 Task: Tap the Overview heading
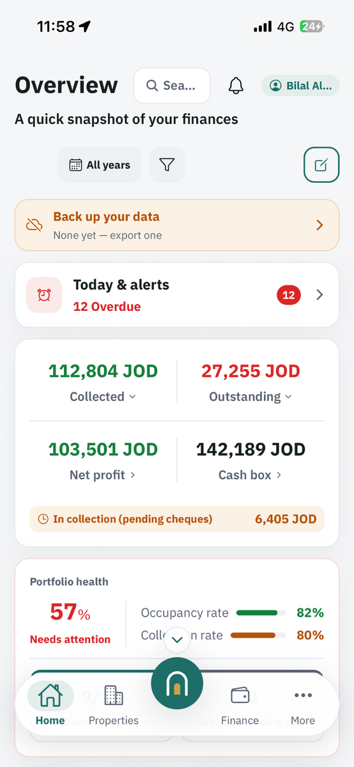coord(66,86)
